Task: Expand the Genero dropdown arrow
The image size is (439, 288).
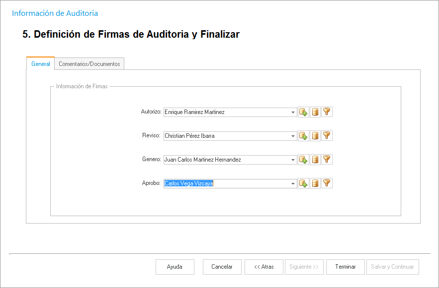Action: (x=293, y=160)
